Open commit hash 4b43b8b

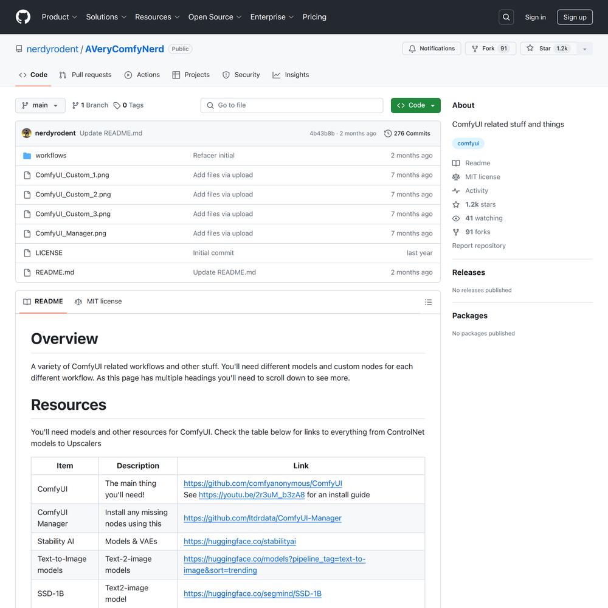pyautogui.click(x=322, y=133)
